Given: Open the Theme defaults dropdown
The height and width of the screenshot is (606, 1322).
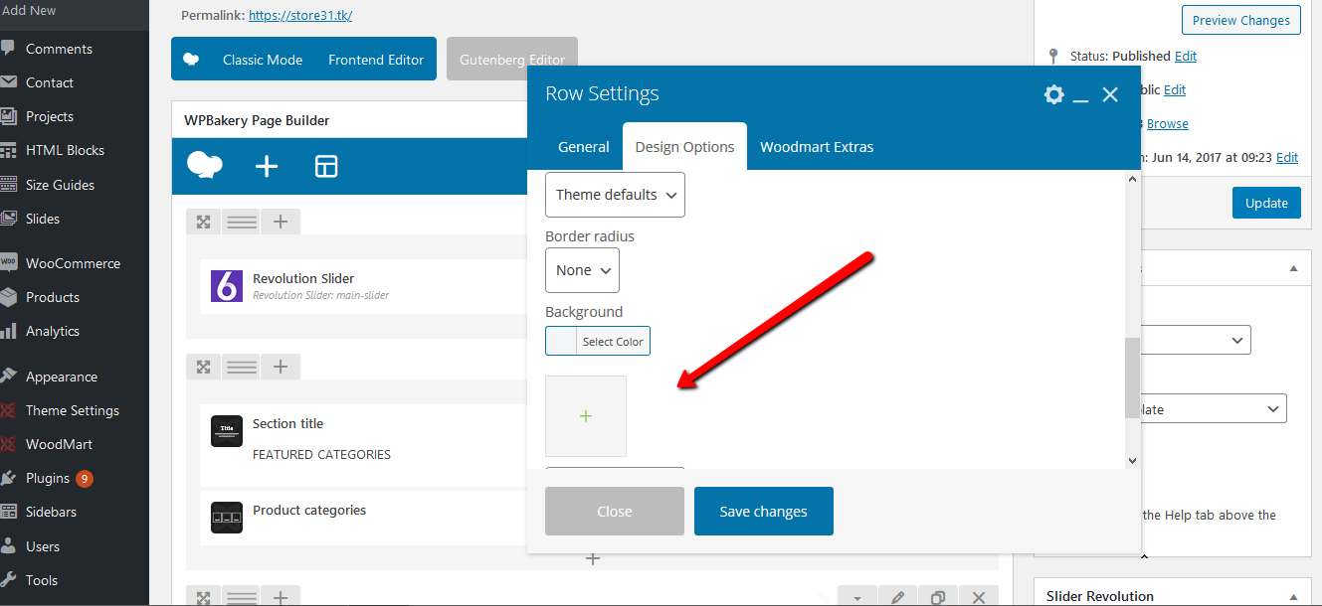Looking at the screenshot, I should [615, 195].
